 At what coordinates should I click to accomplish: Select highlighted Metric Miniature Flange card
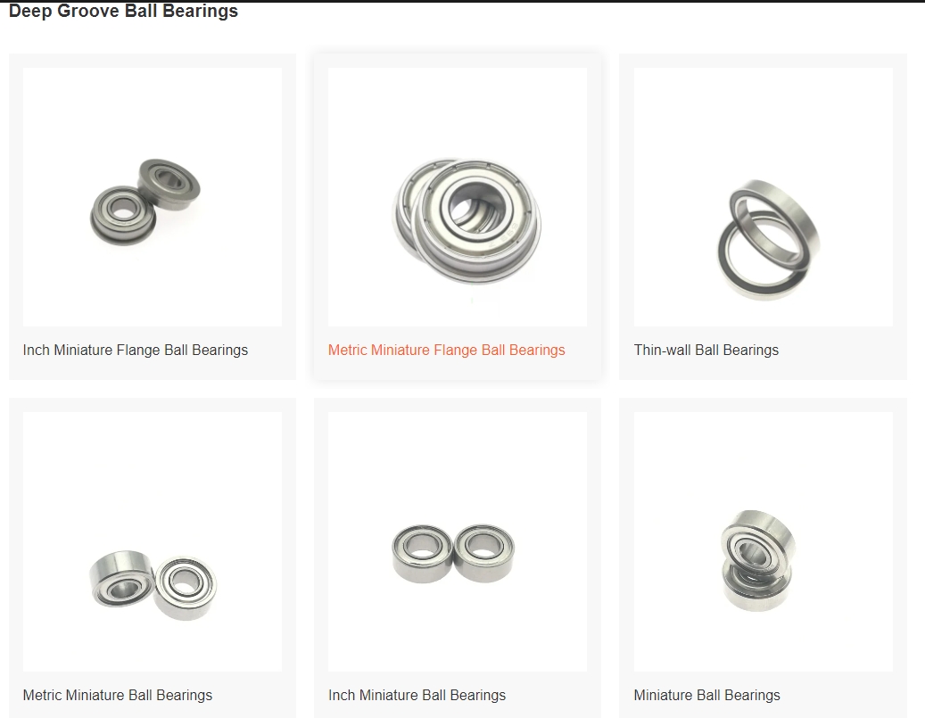tap(458, 217)
